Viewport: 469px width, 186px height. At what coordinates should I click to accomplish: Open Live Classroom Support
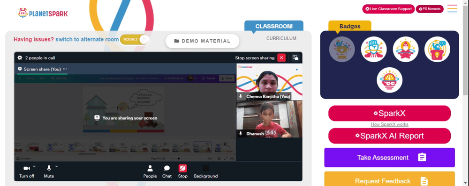click(388, 9)
